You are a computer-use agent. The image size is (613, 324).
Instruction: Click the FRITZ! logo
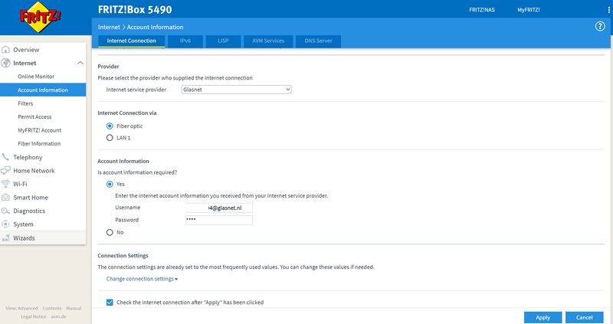(x=41, y=17)
